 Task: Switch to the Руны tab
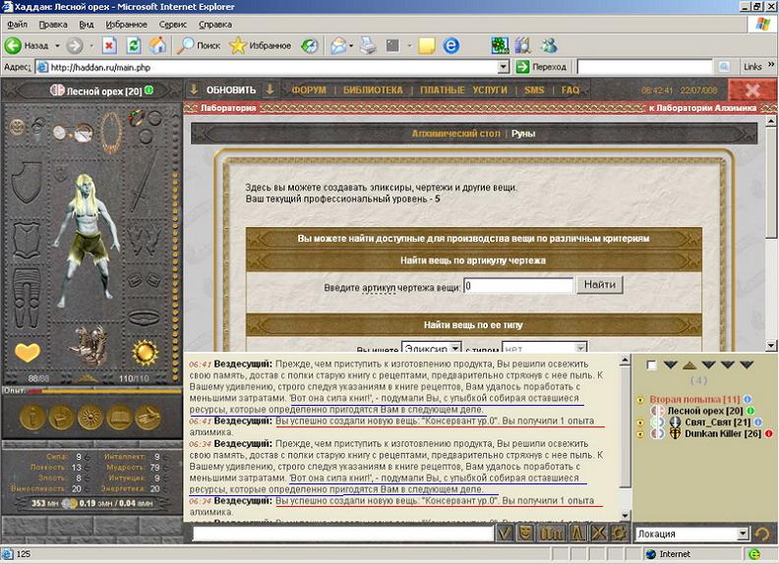click(523, 134)
